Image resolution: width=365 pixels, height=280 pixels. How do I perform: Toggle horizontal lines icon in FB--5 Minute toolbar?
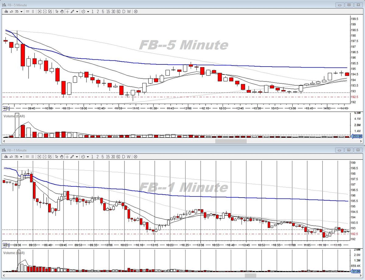pyautogui.click(x=27, y=12)
